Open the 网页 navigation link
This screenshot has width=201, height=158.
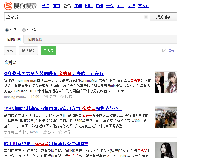click(56, 6)
